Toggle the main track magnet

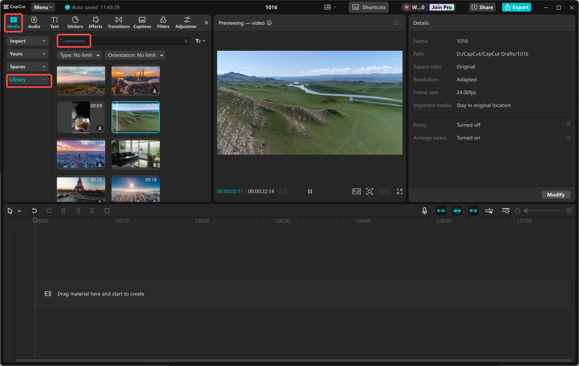click(x=441, y=211)
